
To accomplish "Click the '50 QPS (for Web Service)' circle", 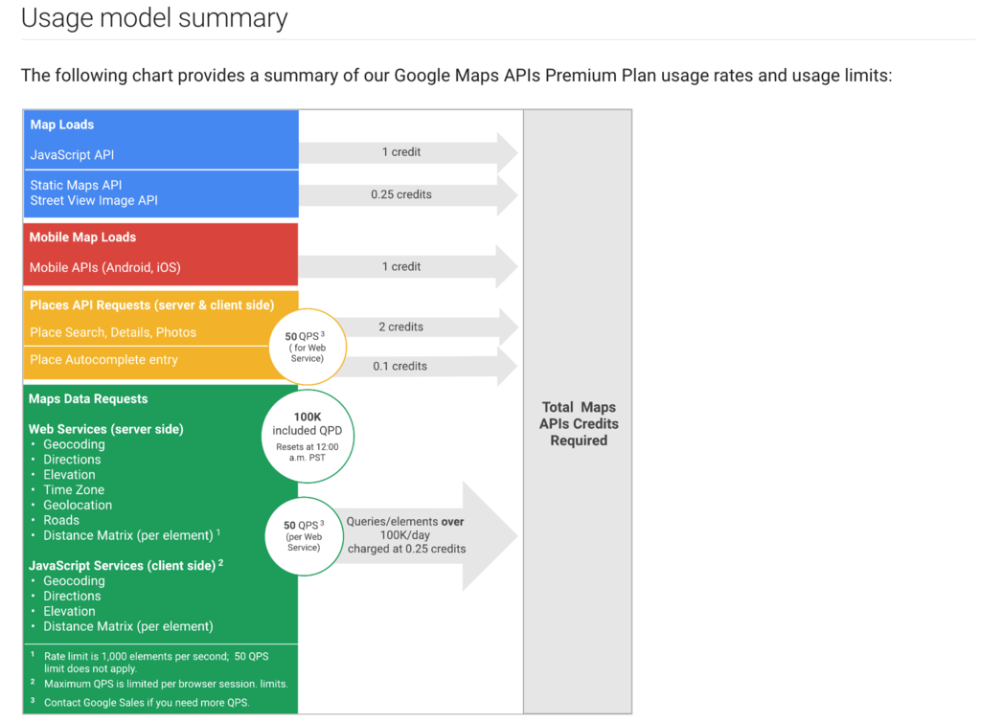I will (x=308, y=347).
